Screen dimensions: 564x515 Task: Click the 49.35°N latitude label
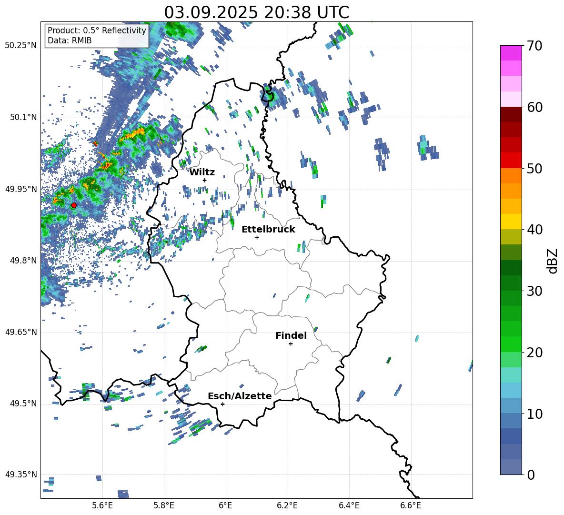(x=20, y=475)
